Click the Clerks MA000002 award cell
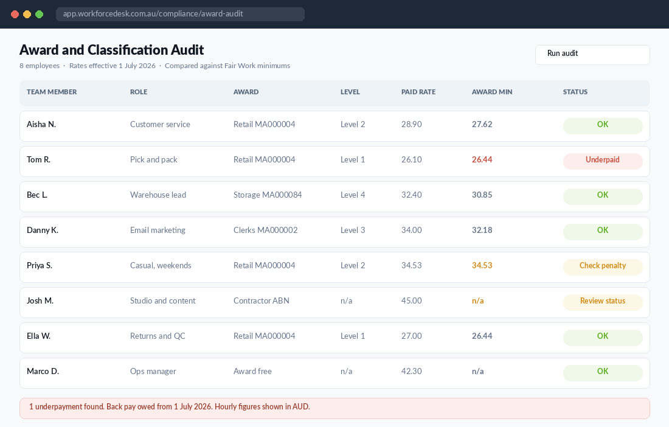The height and width of the screenshot is (427, 669). [x=265, y=231]
